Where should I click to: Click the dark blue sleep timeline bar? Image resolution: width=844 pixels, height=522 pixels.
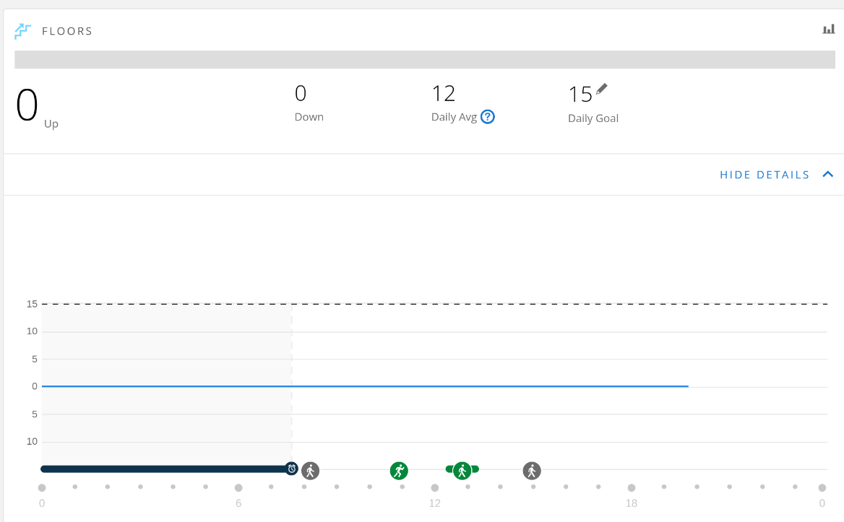tap(165, 469)
